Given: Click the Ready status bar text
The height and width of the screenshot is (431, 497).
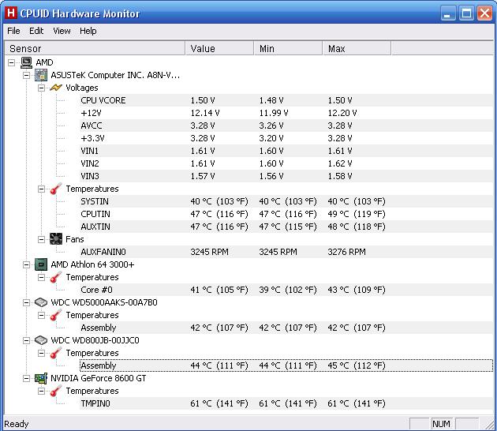Looking at the screenshot, I should click(x=16, y=424).
